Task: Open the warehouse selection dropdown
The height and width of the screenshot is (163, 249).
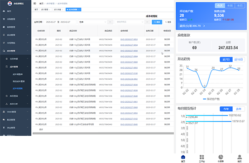Action: (93, 22)
